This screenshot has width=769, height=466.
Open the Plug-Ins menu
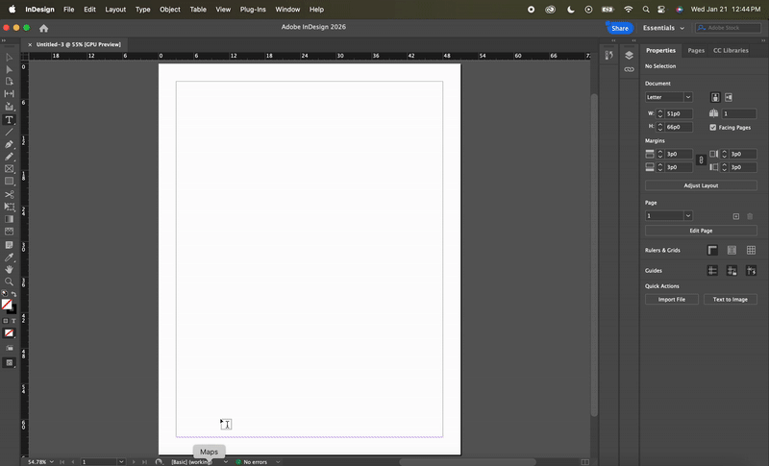point(253,10)
